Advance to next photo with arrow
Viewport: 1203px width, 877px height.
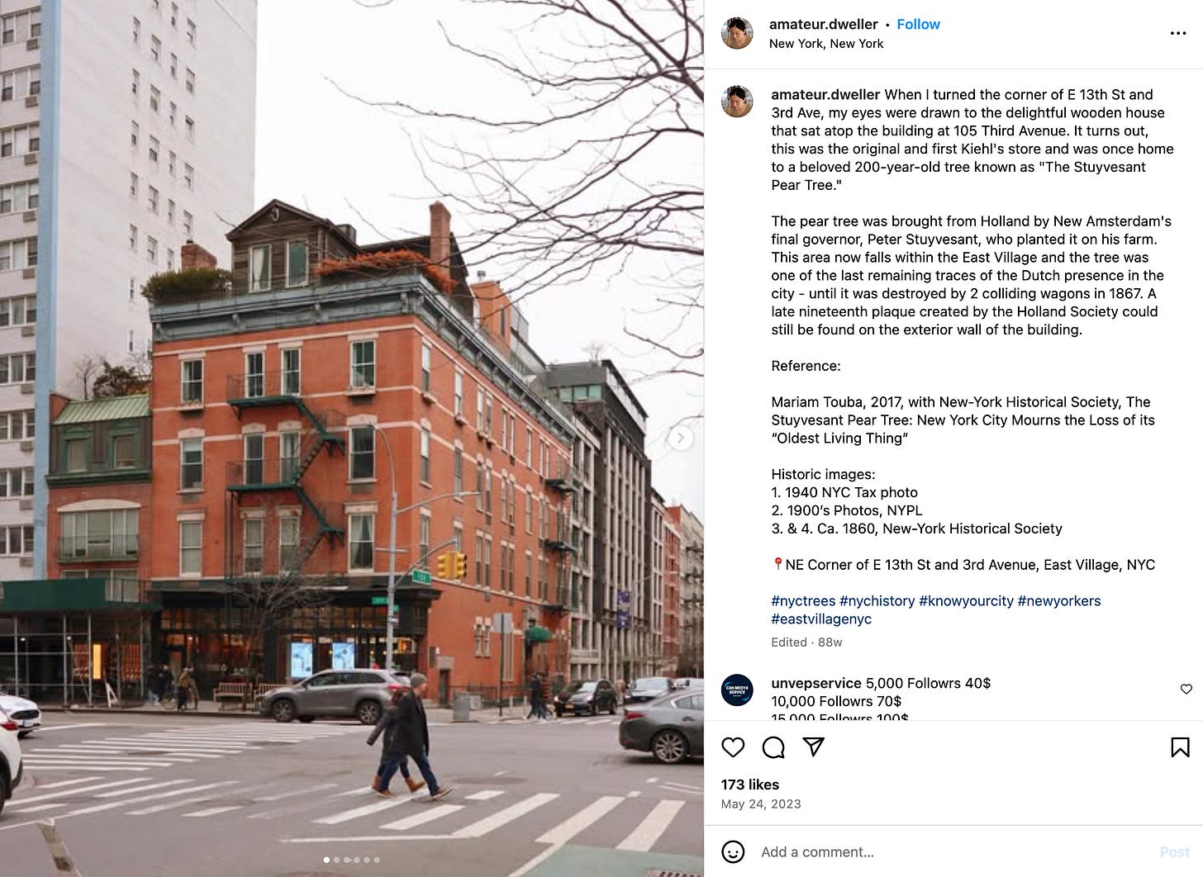pos(681,438)
